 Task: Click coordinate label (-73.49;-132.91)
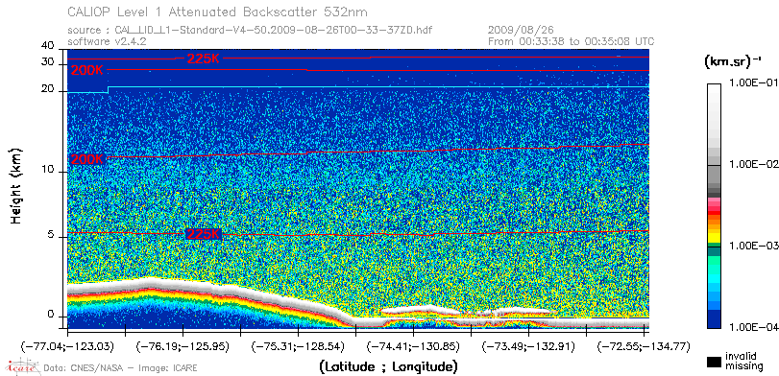coord(528,346)
